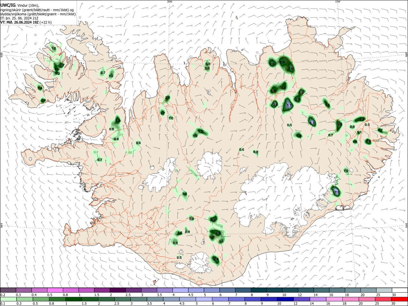Click the 2.0 precipitation value on the map

(x=282, y=62)
